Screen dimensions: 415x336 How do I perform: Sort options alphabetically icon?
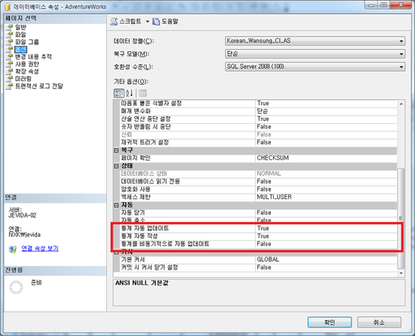click(x=129, y=93)
